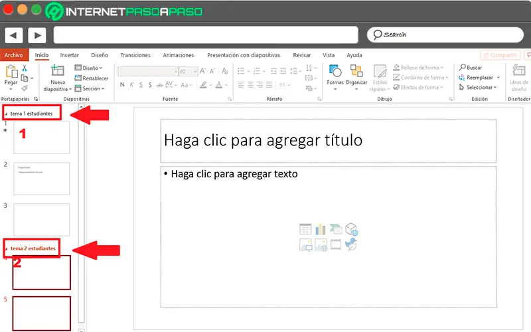Insert icons bird symbol in placeholder
This screenshot has width=531, height=332.
[351, 244]
